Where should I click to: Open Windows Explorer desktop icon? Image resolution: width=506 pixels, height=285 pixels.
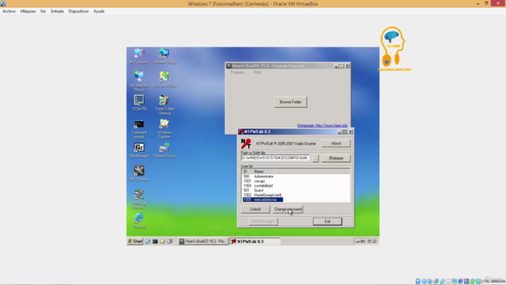164,128
